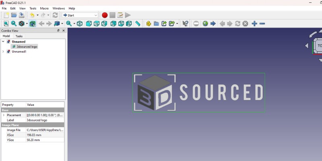
Task: Stop macro recording with the gray square
Action: 112,15
